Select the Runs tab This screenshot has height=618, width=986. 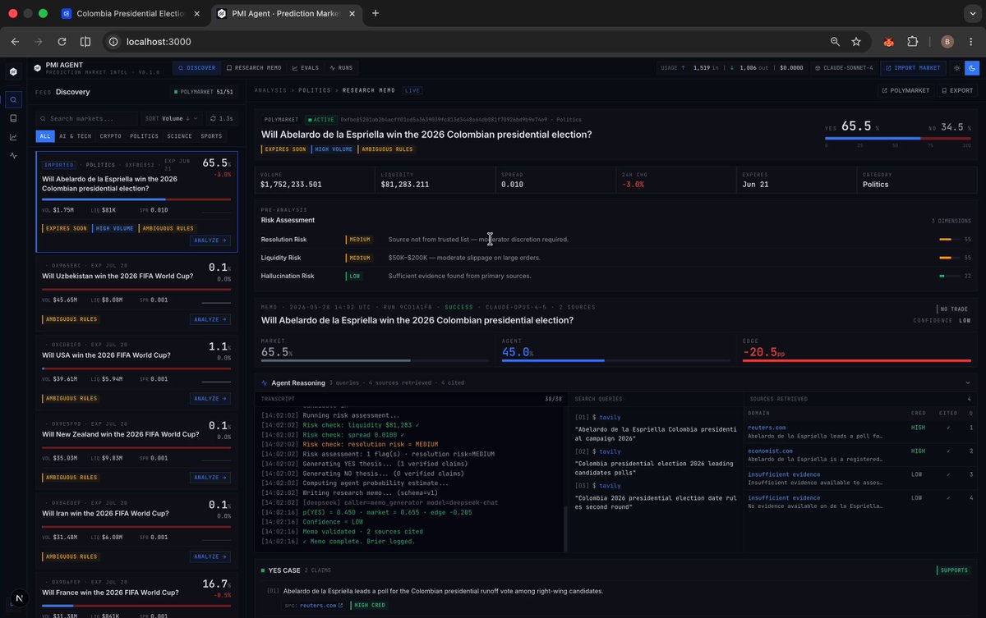pyautogui.click(x=341, y=68)
